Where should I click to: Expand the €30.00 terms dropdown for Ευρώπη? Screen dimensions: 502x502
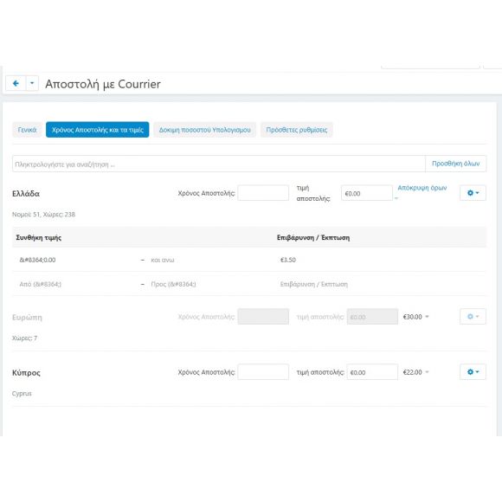point(415,317)
